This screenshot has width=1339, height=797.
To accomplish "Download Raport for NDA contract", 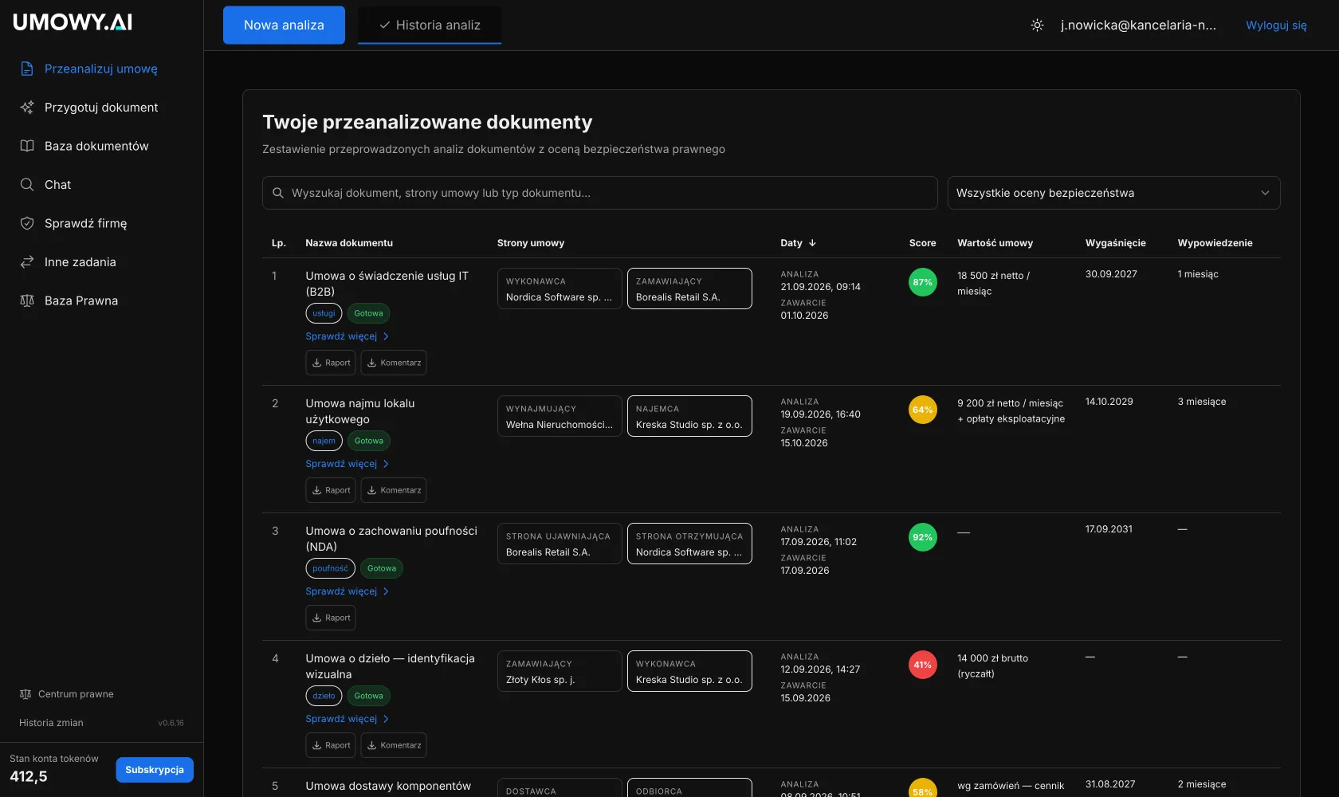I will coord(331,618).
